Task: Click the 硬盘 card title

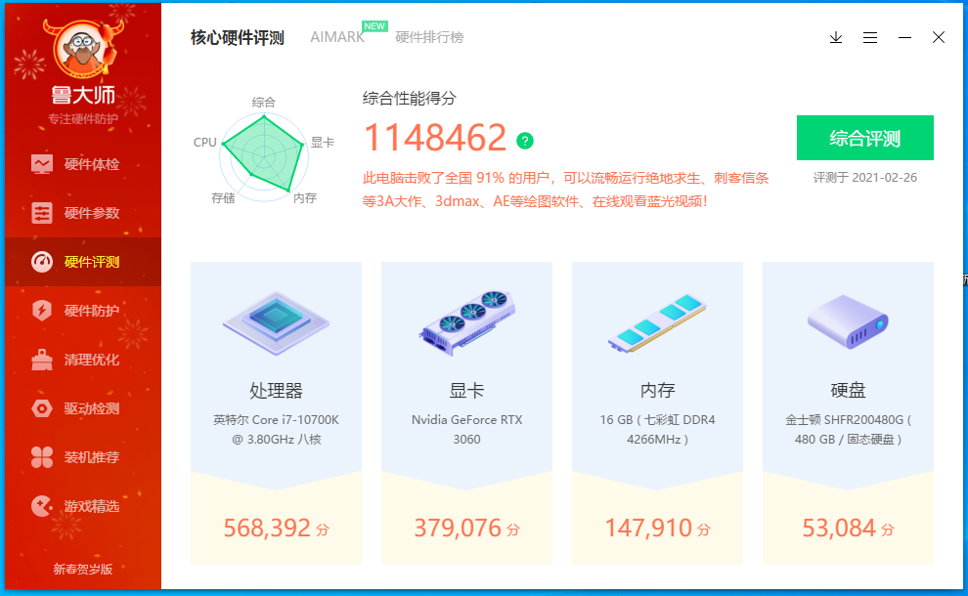Action: click(848, 391)
